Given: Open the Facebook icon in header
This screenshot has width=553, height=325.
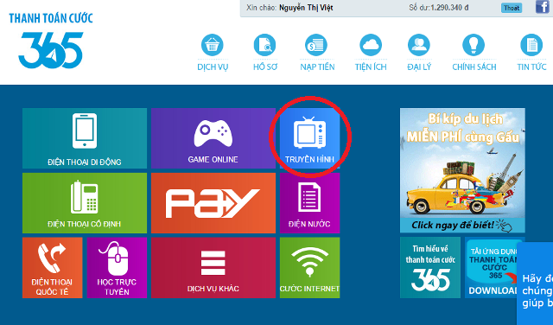Looking at the screenshot, I should click(543, 7).
